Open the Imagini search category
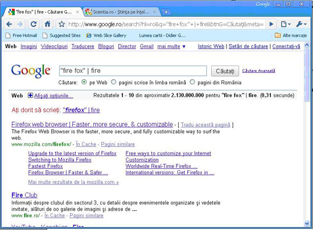 pos(29,47)
